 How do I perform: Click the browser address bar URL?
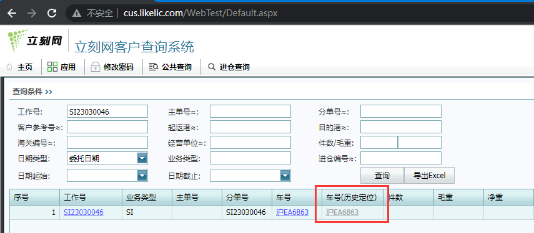(200, 13)
